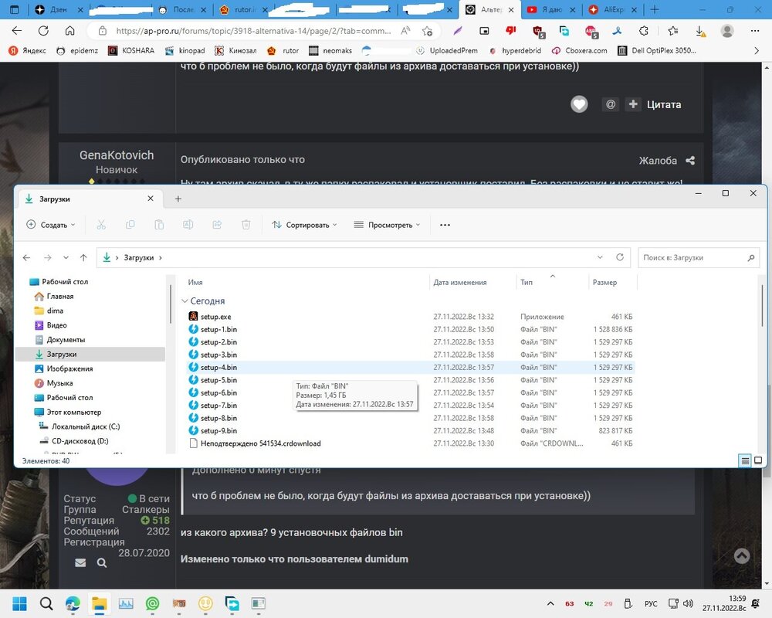The height and width of the screenshot is (618, 772).
Task: Click the heart reaction icon on forum post
Action: pyautogui.click(x=579, y=104)
